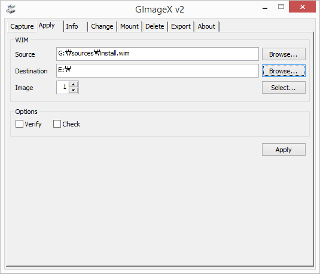Close the GImageX window

pyautogui.click(x=302, y=7)
